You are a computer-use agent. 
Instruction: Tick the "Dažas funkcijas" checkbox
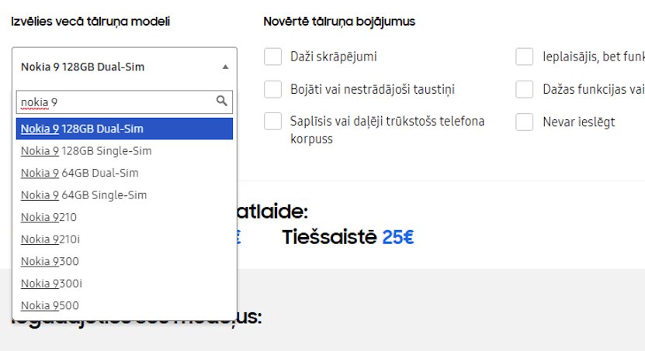(x=525, y=89)
